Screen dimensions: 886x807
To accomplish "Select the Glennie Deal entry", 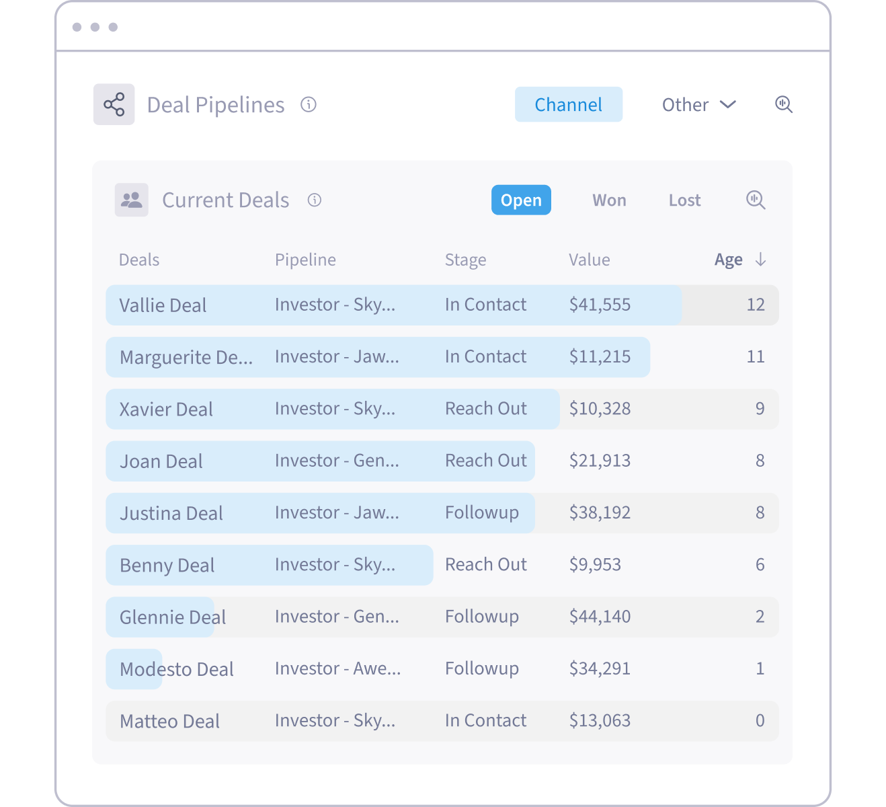I will (x=173, y=617).
